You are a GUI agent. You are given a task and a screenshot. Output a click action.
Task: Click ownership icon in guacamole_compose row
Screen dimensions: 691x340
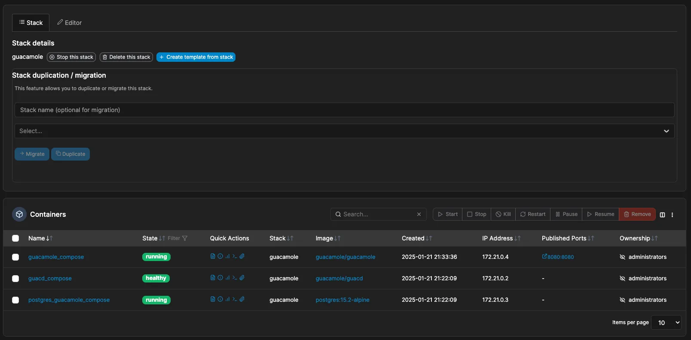click(622, 257)
